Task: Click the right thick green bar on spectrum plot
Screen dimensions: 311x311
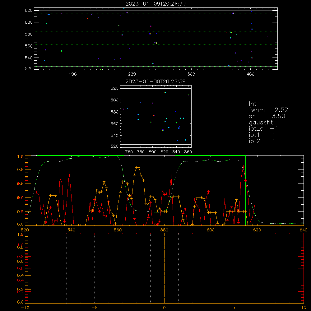Action: pyautogui.click(x=210, y=155)
